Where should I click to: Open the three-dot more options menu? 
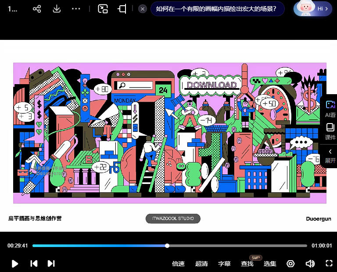(x=76, y=9)
